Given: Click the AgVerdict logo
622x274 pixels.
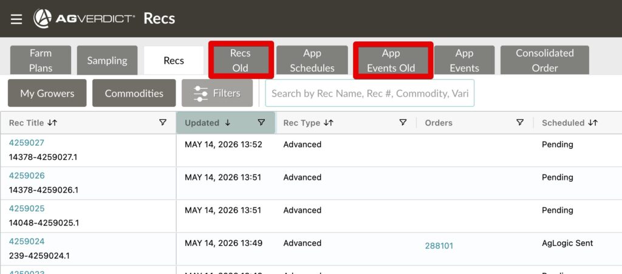Looking at the screenshot, I should click(84, 19).
